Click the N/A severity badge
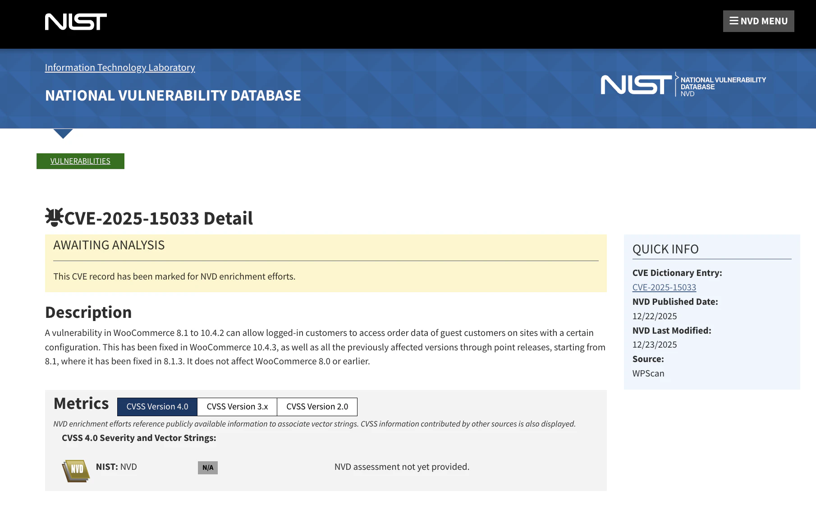 pos(208,468)
